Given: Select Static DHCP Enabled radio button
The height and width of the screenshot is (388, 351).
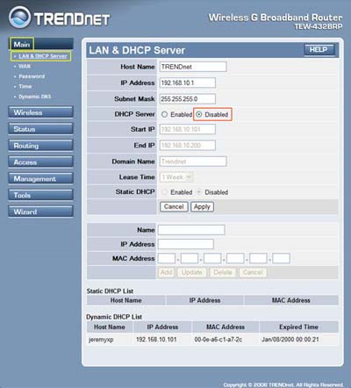Looking at the screenshot, I should [164, 192].
